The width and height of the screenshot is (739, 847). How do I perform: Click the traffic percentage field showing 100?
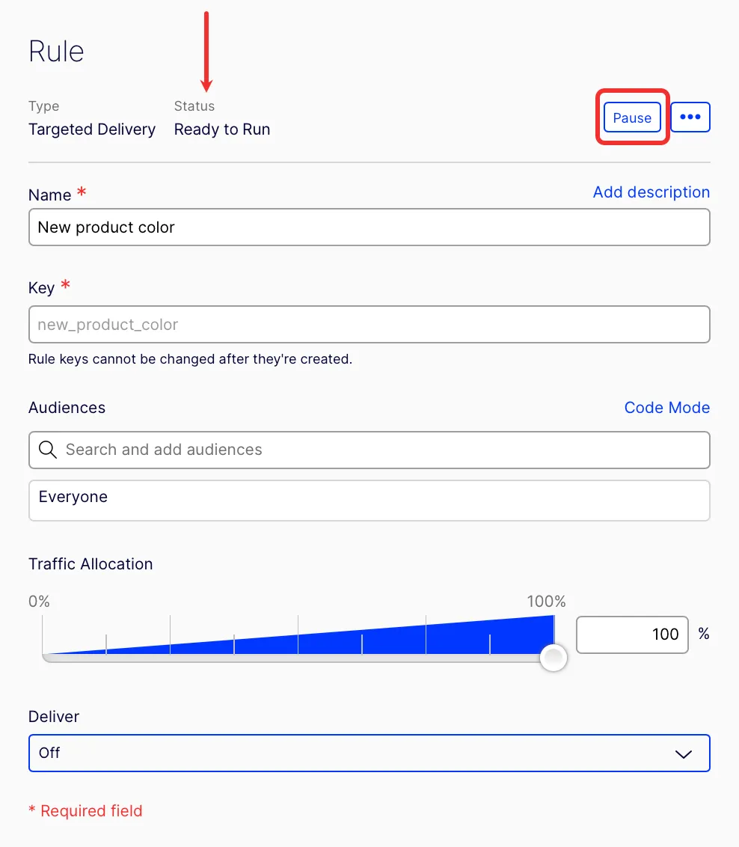[x=632, y=635]
